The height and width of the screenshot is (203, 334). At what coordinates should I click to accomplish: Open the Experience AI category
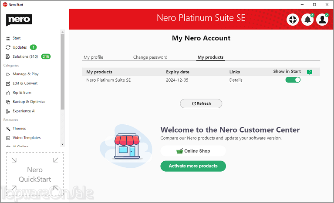tap(24, 111)
